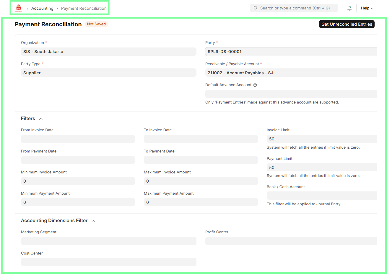Click the ERPNext home logo icon
387x274 pixels.
coord(18,8)
